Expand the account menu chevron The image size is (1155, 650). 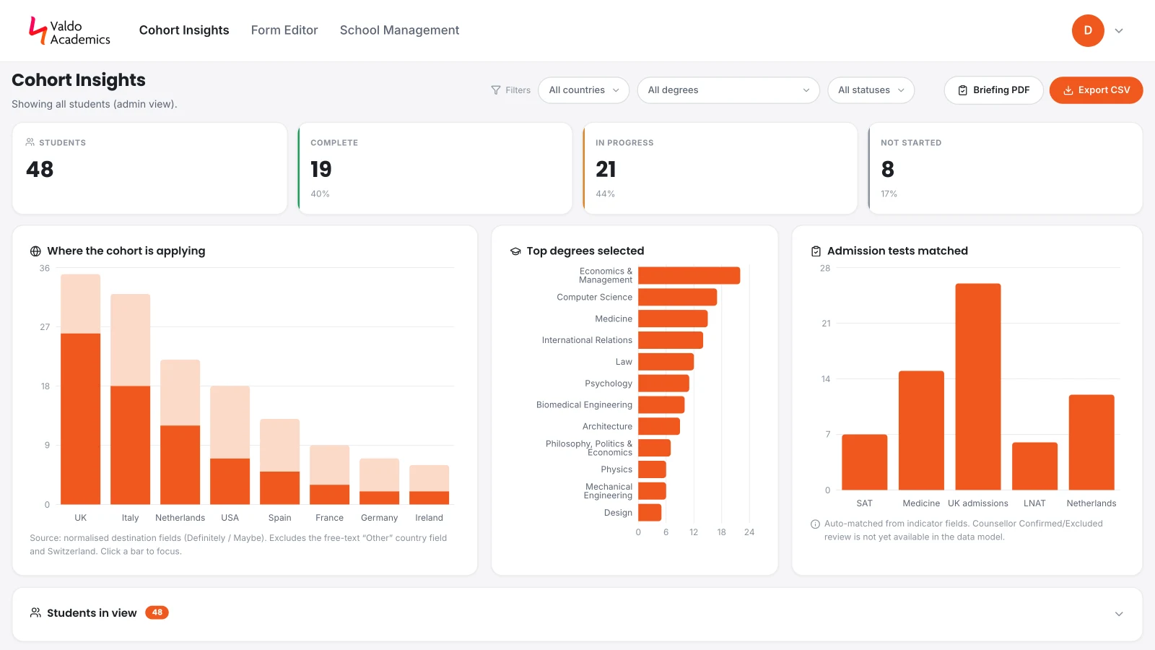pyautogui.click(x=1119, y=31)
